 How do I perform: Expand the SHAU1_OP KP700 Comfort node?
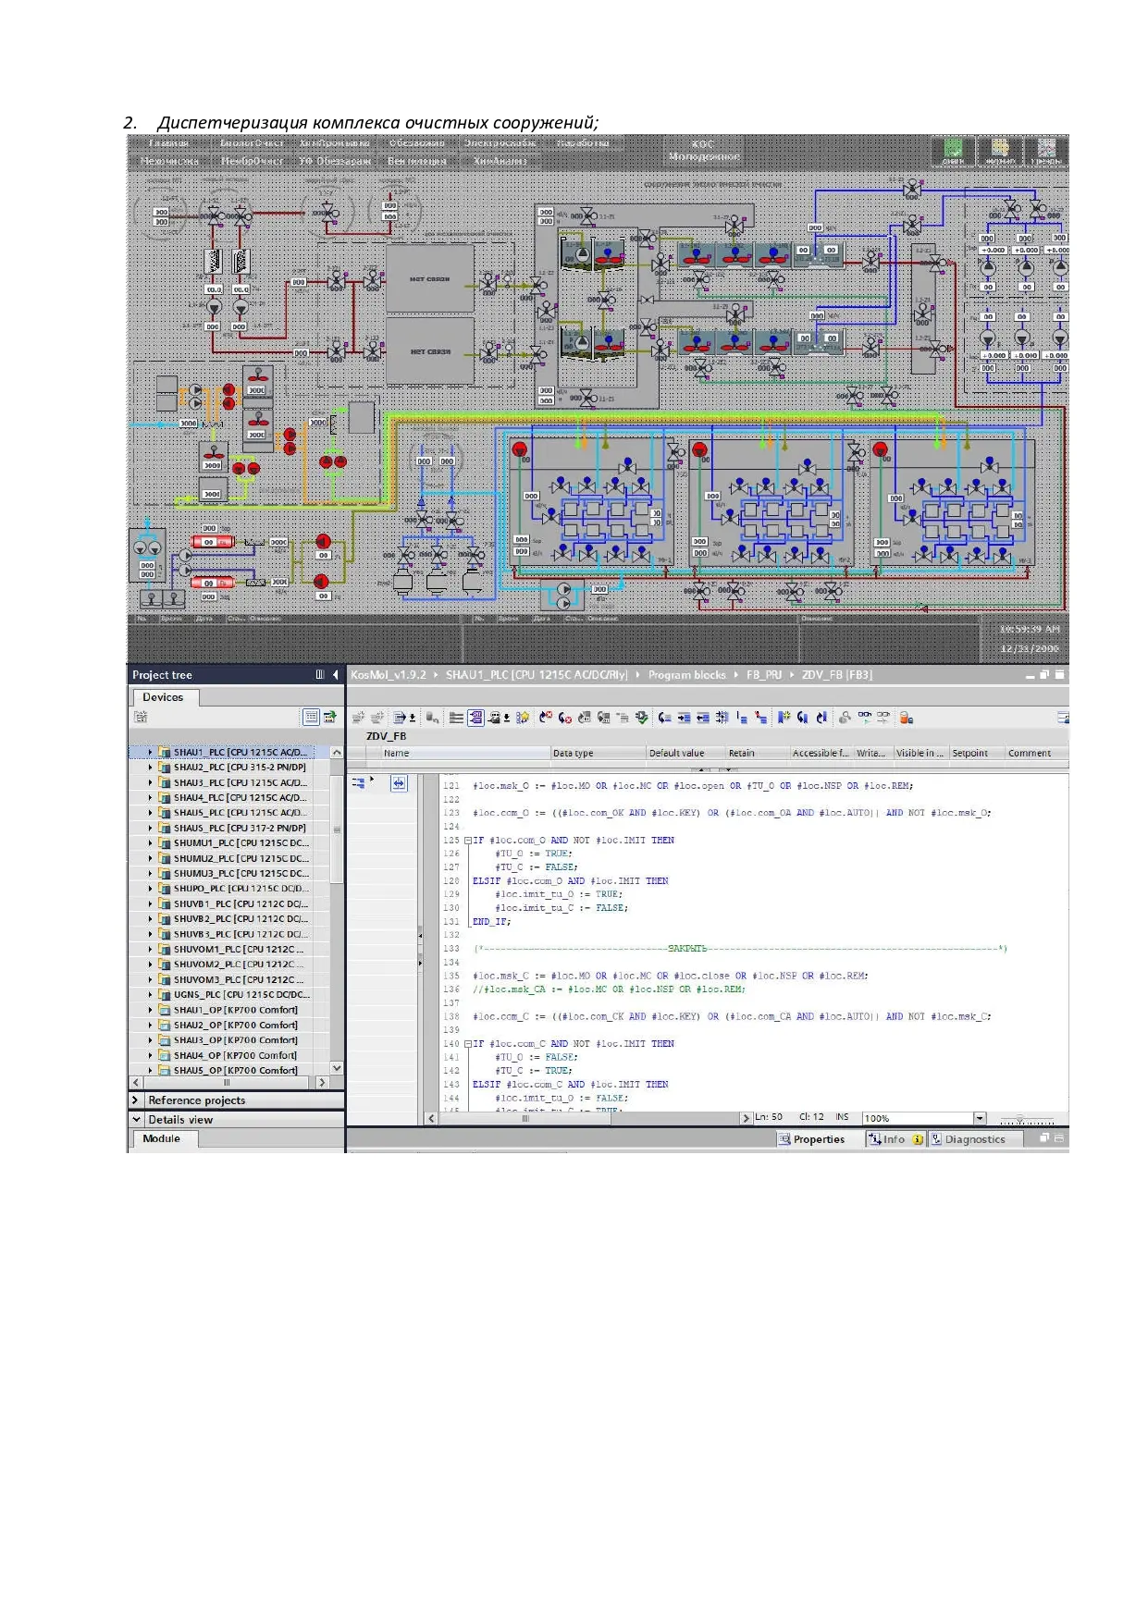(151, 1010)
